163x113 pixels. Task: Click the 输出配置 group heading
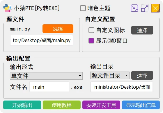18,58
